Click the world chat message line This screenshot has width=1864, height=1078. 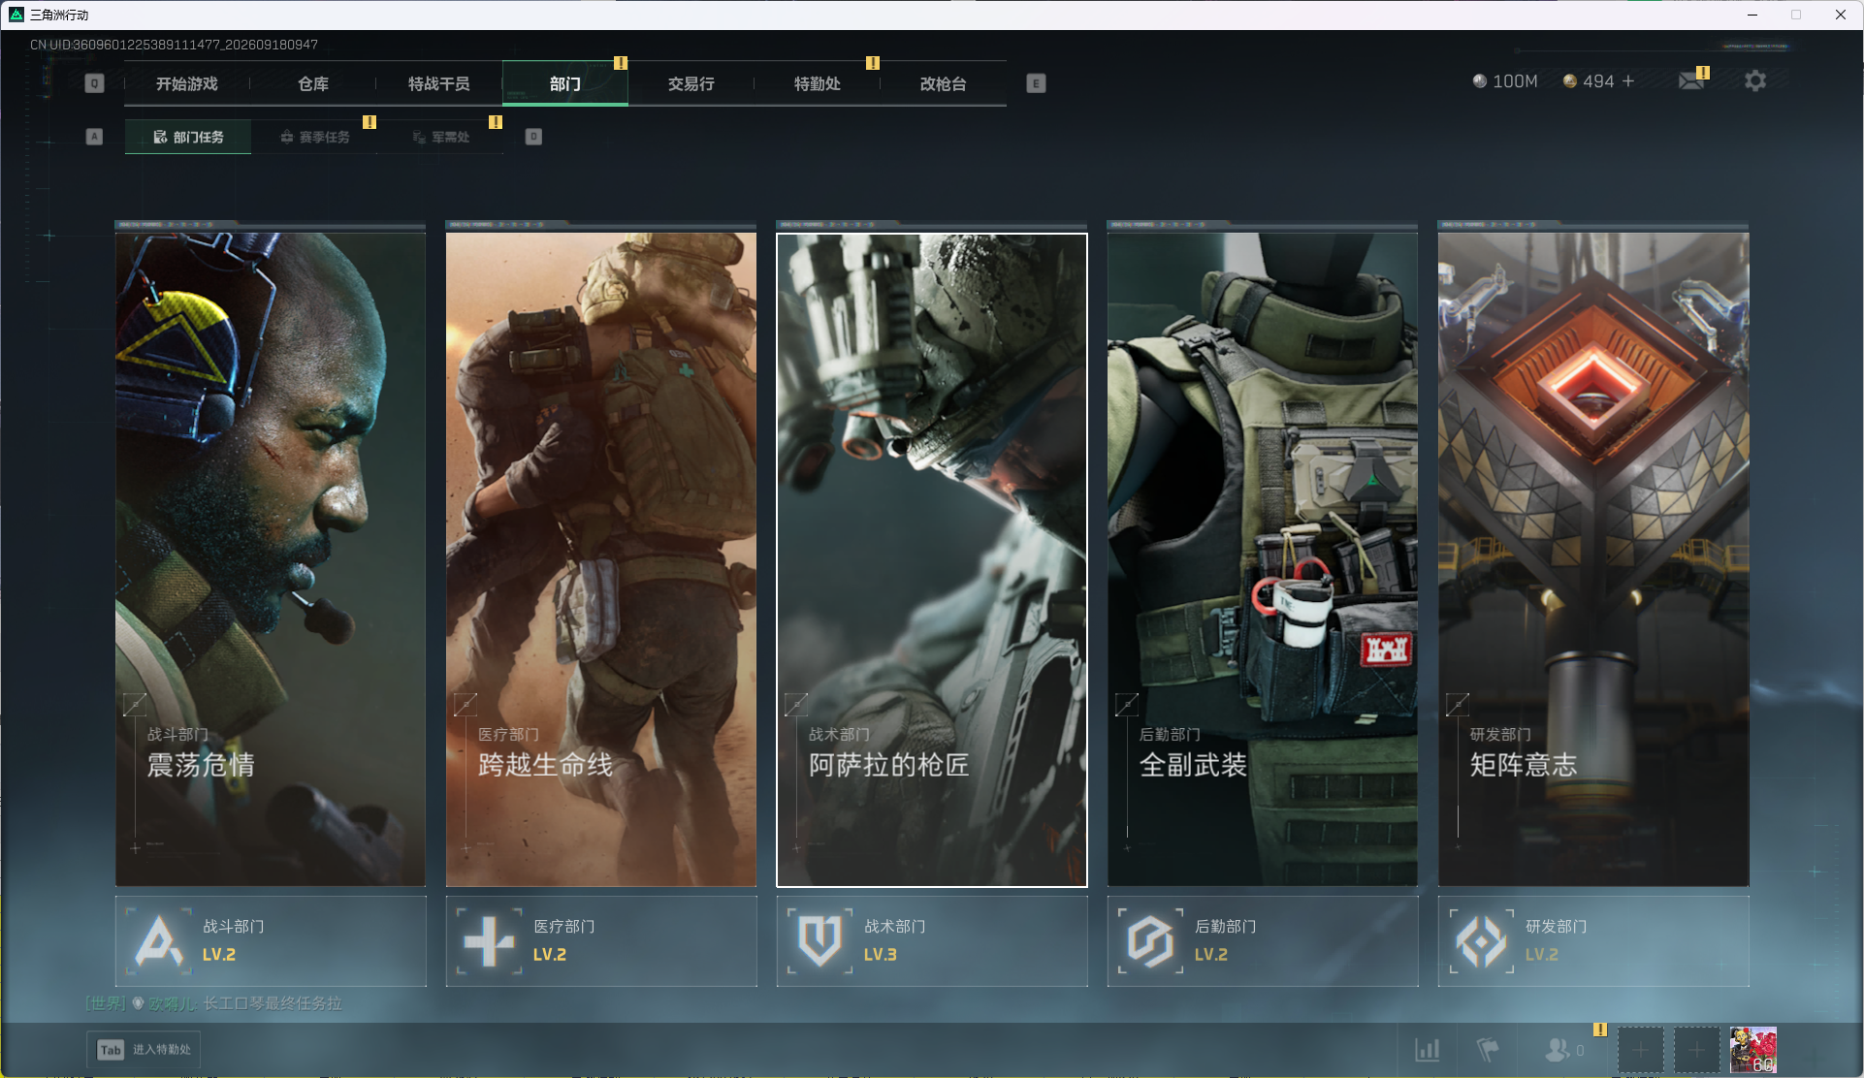[214, 1003]
